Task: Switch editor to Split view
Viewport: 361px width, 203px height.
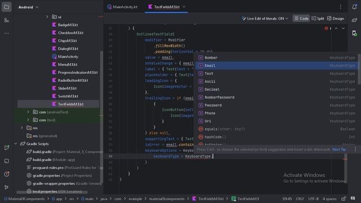Action: [318, 19]
